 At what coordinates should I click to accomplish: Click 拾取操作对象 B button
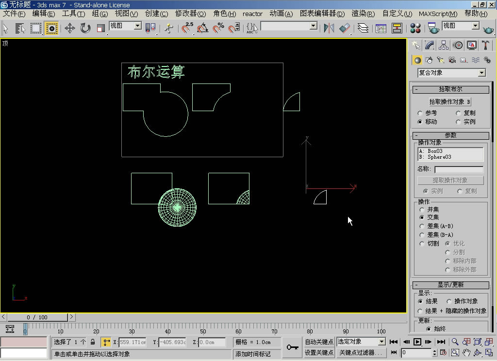450,101
